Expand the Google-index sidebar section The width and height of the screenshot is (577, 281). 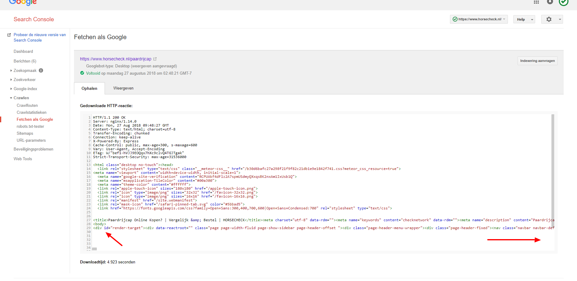(x=11, y=89)
